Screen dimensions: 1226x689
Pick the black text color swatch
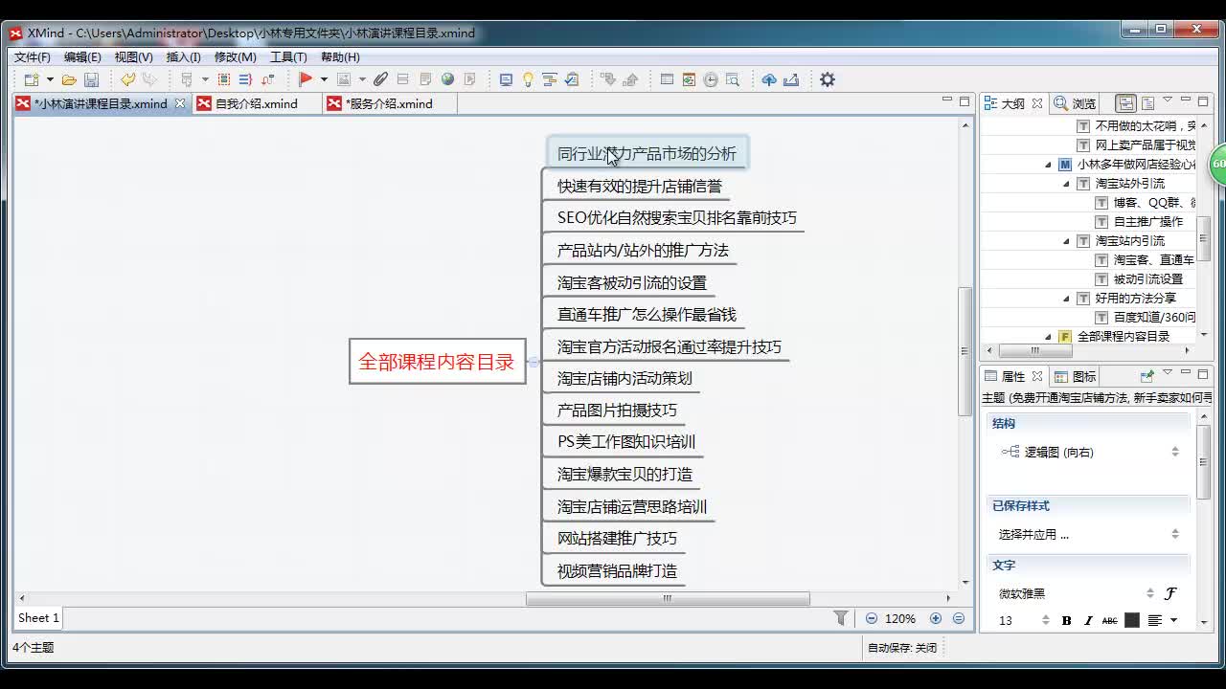point(1132,620)
